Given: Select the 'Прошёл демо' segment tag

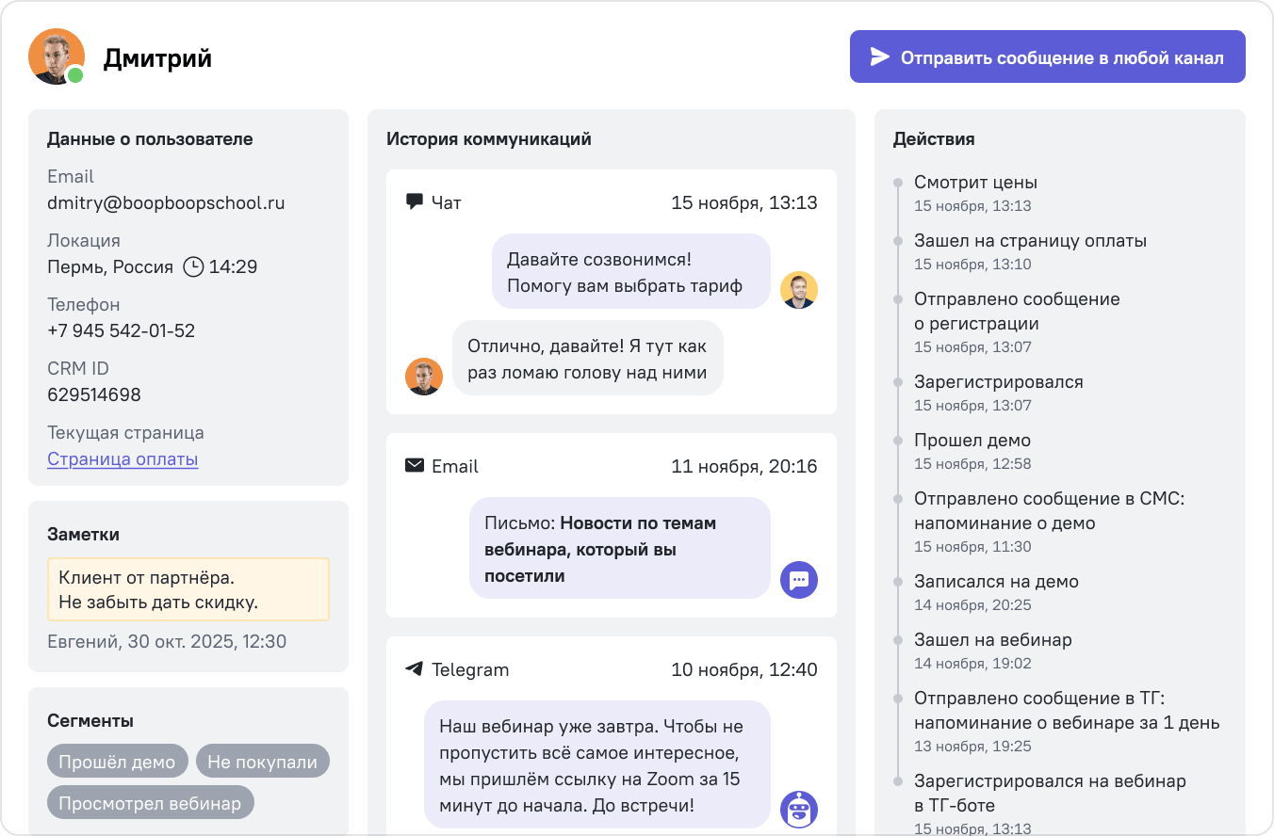Looking at the screenshot, I should click(118, 762).
